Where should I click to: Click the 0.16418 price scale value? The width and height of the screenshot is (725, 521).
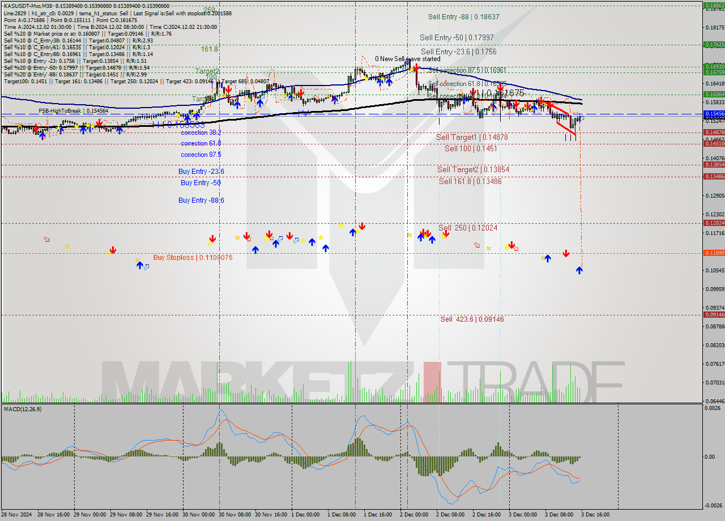click(x=714, y=83)
